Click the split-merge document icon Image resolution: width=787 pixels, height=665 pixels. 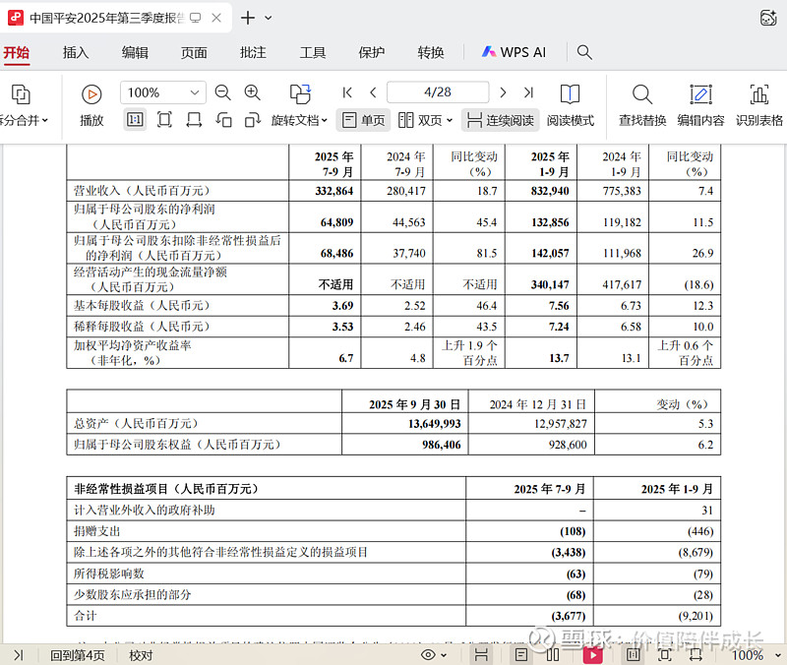(x=21, y=93)
